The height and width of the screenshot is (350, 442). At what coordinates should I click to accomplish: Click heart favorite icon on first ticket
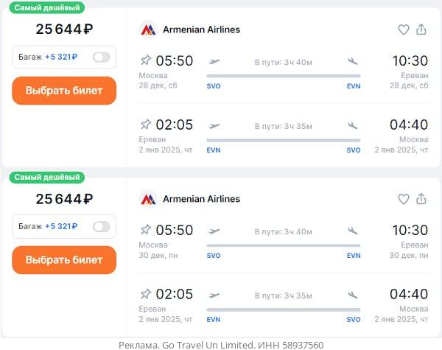403,29
